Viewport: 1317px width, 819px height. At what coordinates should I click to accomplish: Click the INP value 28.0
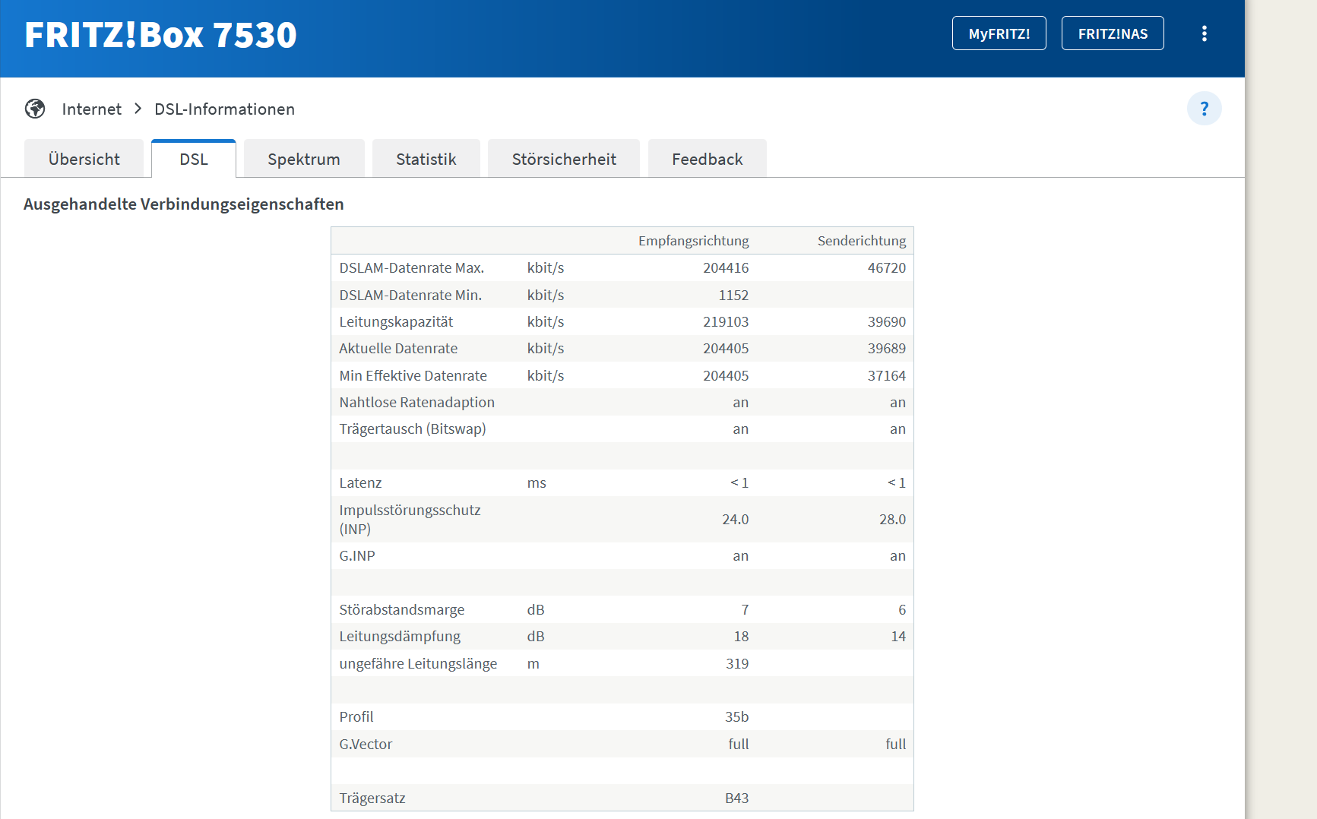click(x=892, y=519)
